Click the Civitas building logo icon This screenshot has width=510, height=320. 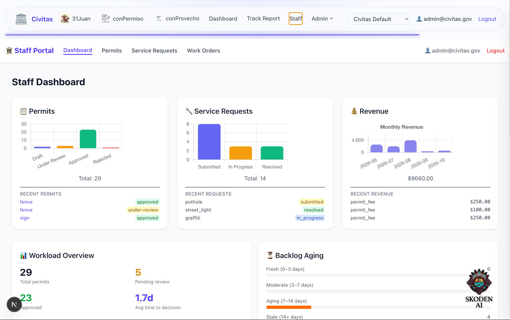[21, 19]
